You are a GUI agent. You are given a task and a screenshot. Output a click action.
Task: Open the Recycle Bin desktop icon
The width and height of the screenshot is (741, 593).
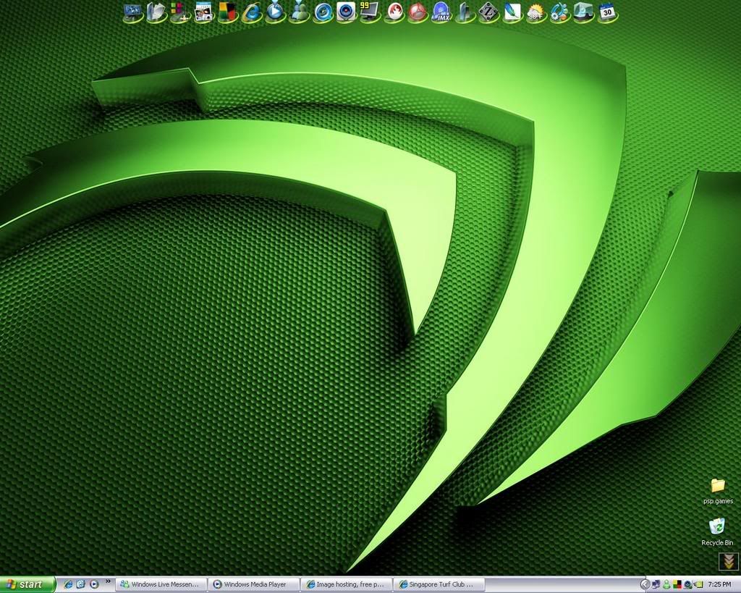point(717,531)
